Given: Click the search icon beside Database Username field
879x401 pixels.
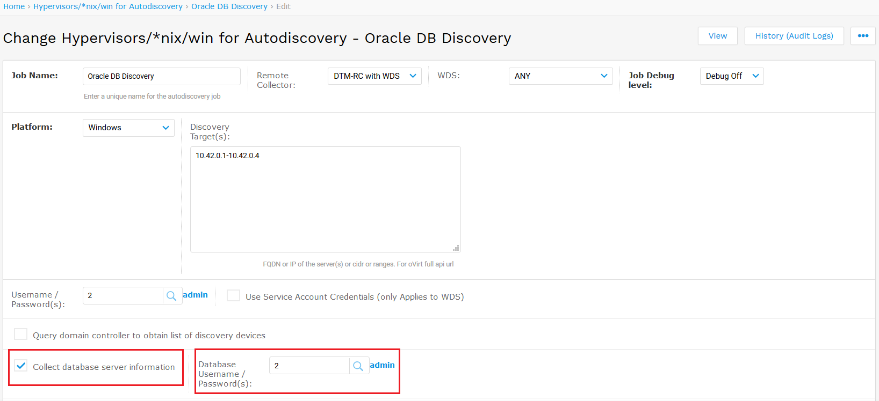Looking at the screenshot, I should 358,366.
